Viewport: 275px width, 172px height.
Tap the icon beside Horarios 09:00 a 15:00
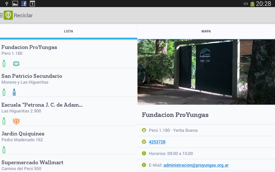[144, 153]
